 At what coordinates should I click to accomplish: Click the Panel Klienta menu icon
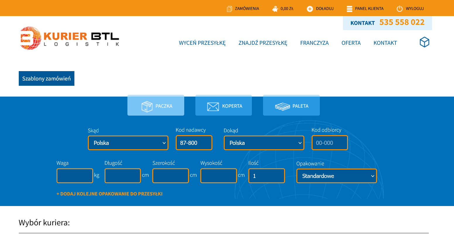349,9
